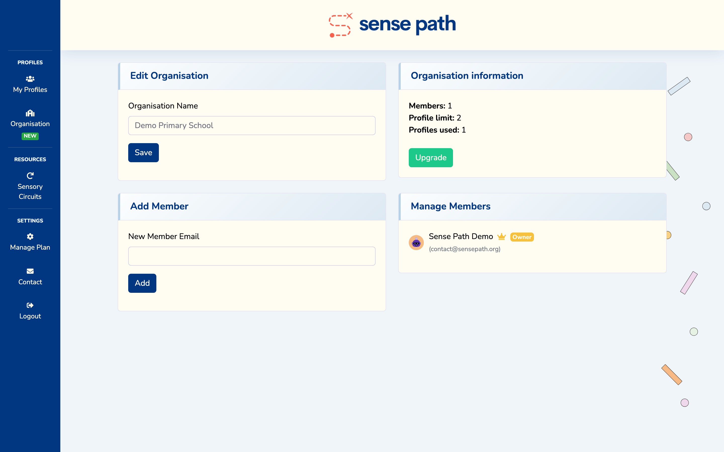
Task: Click the Add button to invite a member
Action: (x=142, y=283)
